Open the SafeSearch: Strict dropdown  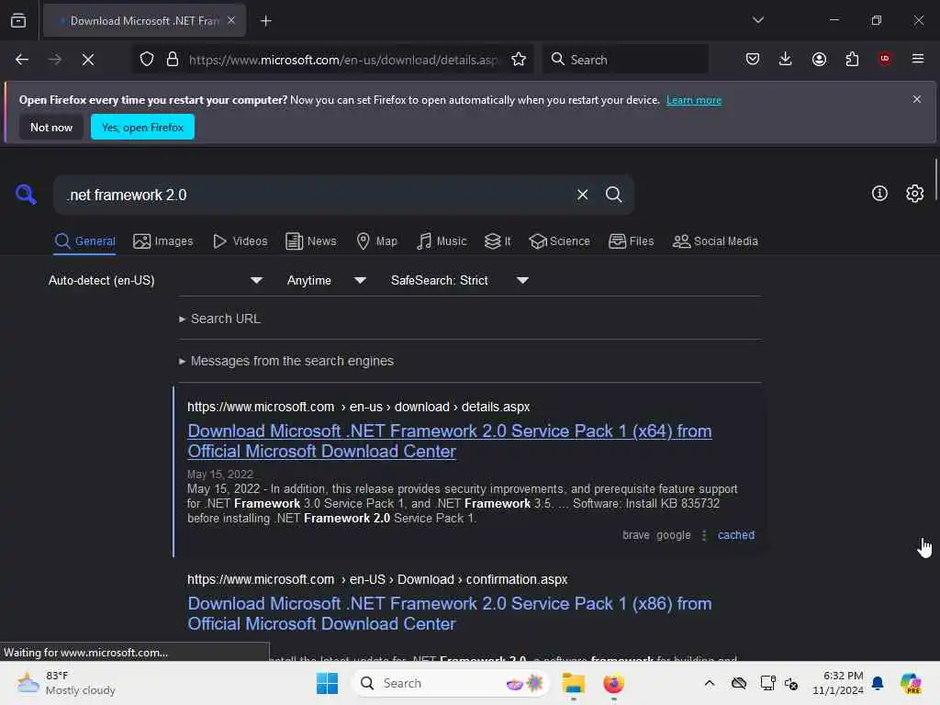(459, 281)
